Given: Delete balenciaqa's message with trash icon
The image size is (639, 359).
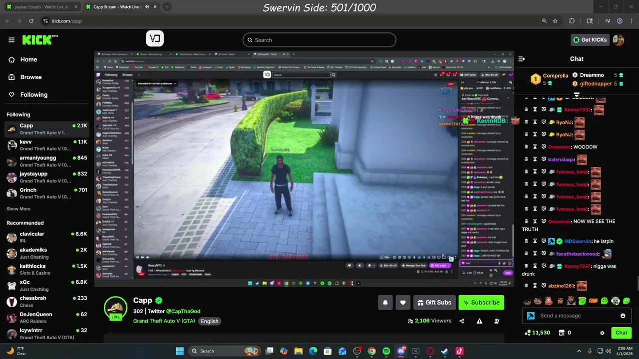Looking at the screenshot, I should click(526, 160).
